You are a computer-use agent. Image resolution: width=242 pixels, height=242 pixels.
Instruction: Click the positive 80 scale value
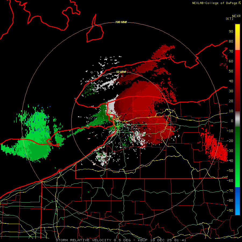[231, 41]
